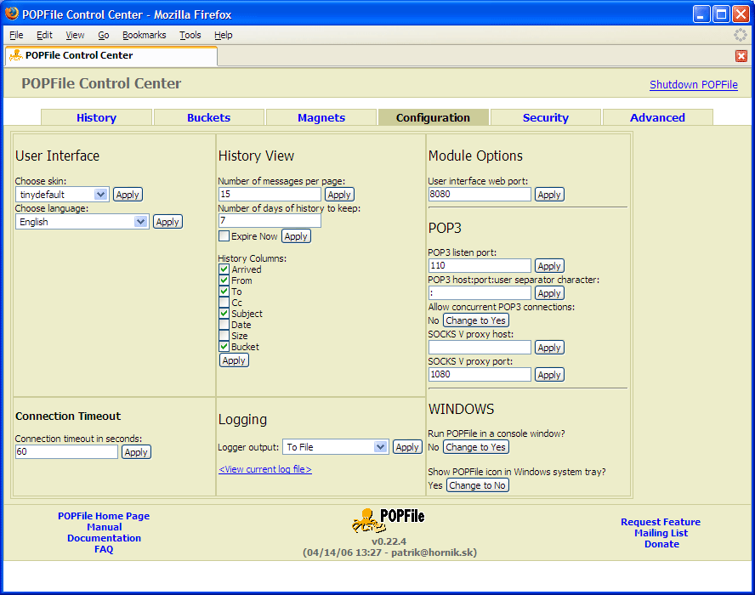Click the connection timeout seconds field
This screenshot has width=755, height=595.
tap(66, 451)
